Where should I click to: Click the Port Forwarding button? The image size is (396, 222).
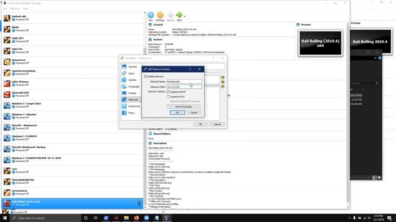pos(184,107)
